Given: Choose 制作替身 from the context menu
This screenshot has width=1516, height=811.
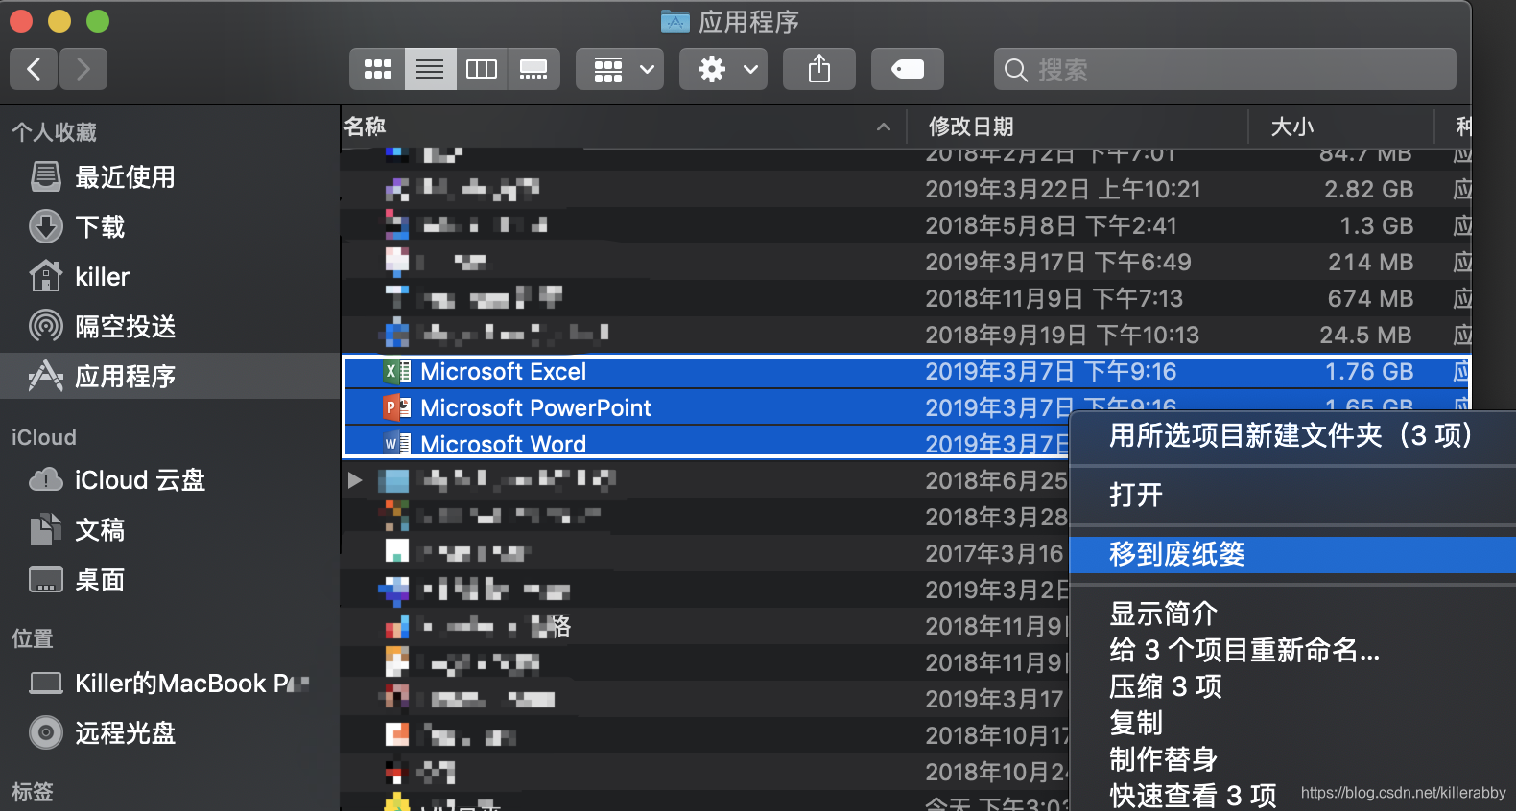Looking at the screenshot, I should point(1291,759).
